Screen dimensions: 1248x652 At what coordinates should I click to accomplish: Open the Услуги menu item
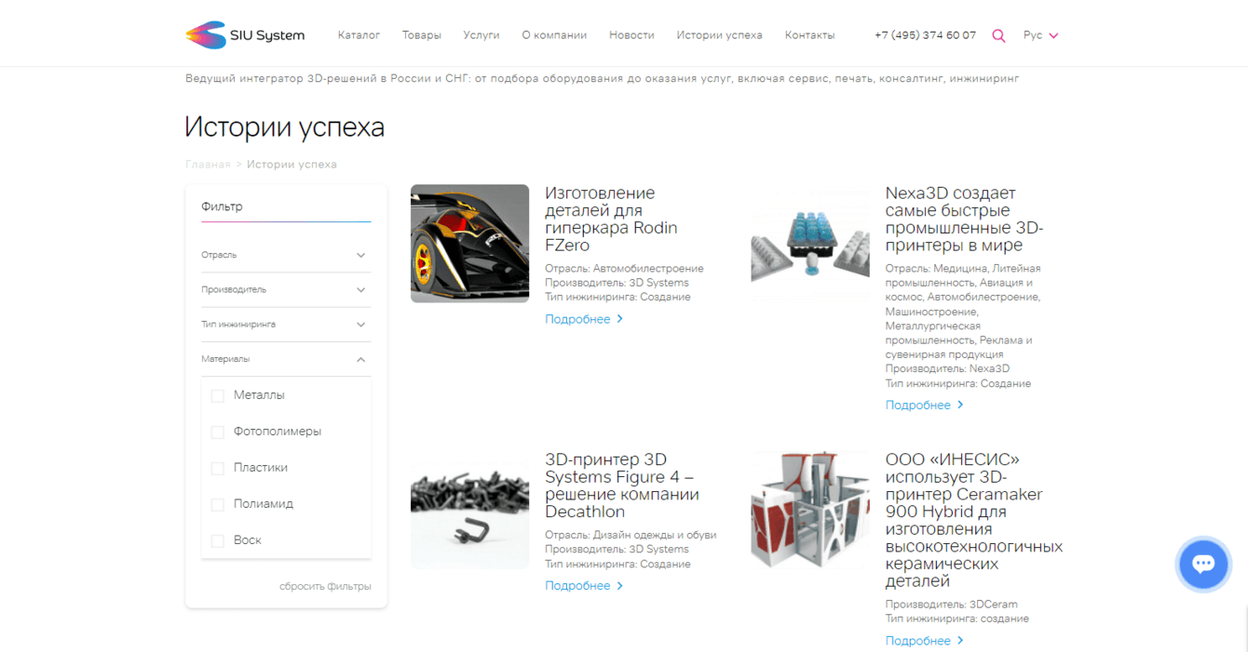482,35
